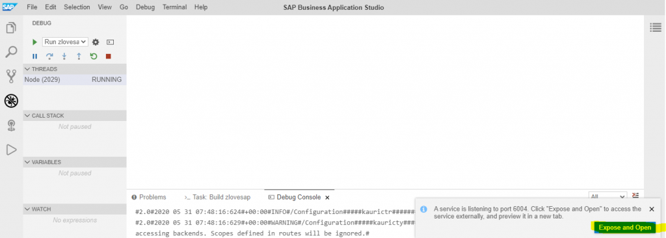Open the Source Control branch icon
The height and width of the screenshot is (238, 666).
[x=11, y=77]
